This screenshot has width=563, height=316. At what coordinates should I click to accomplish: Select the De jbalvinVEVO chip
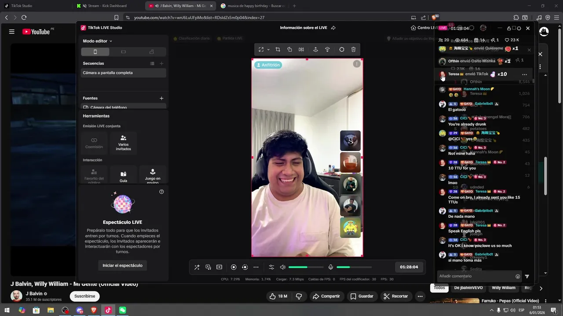tap(468, 288)
